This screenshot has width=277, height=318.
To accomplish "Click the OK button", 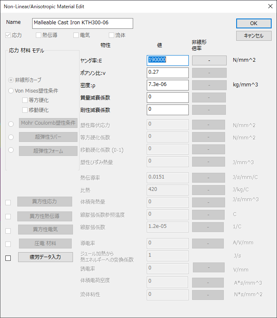I will click(254, 23).
